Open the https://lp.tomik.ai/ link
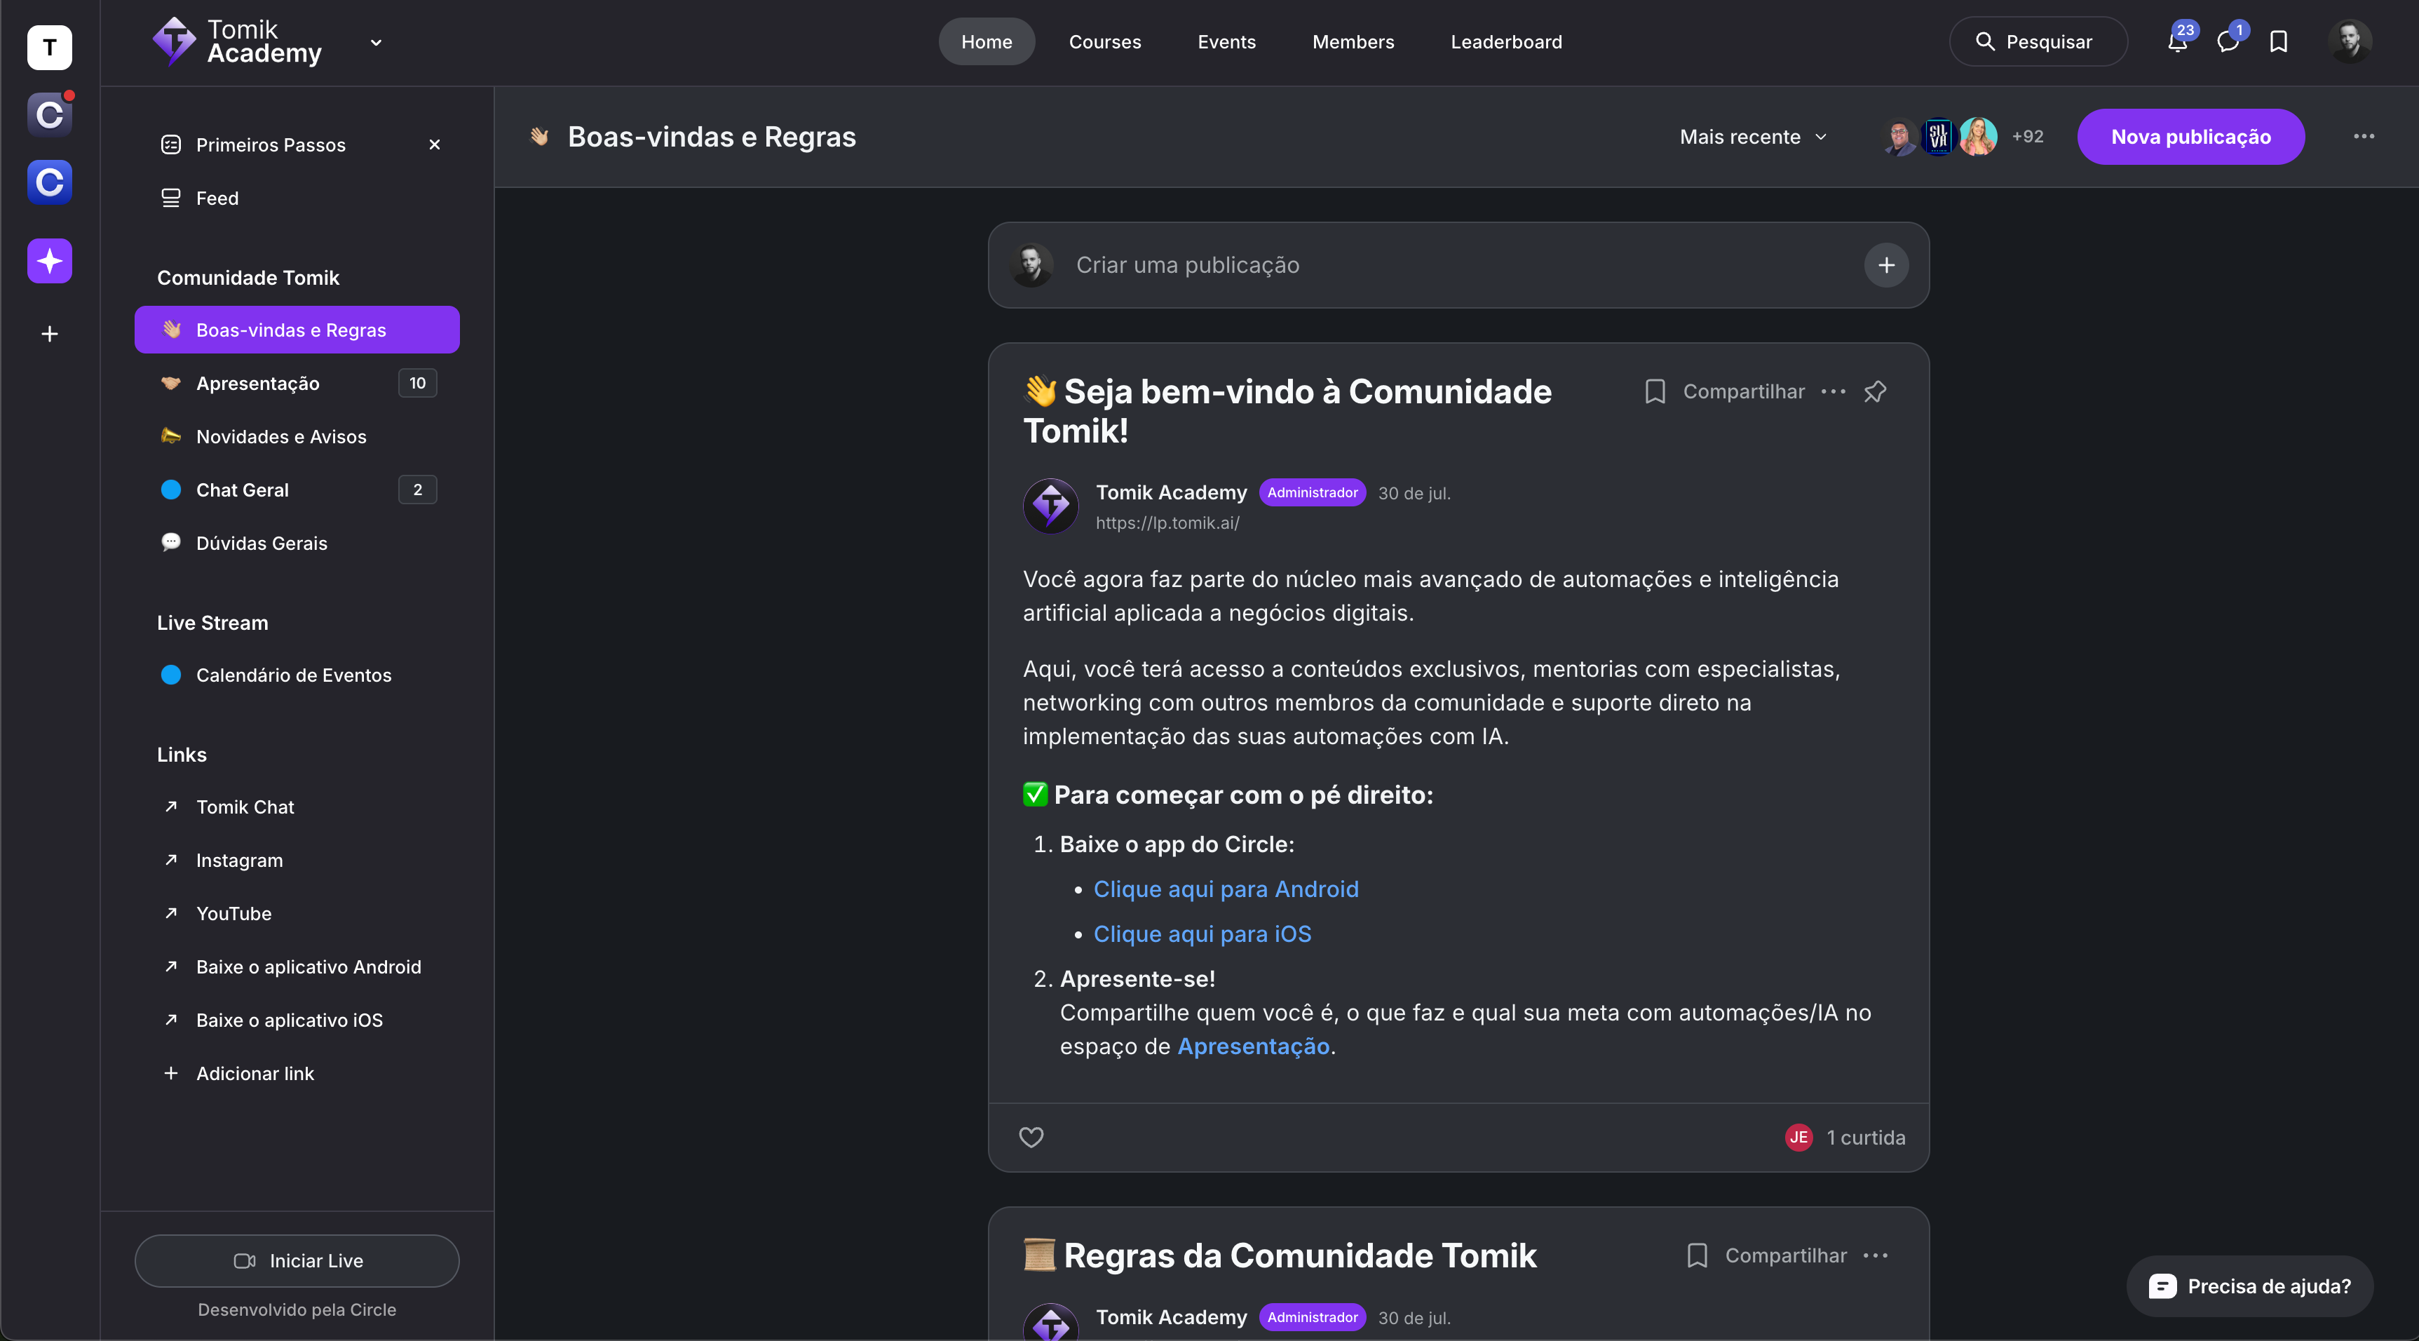 tap(1167, 523)
